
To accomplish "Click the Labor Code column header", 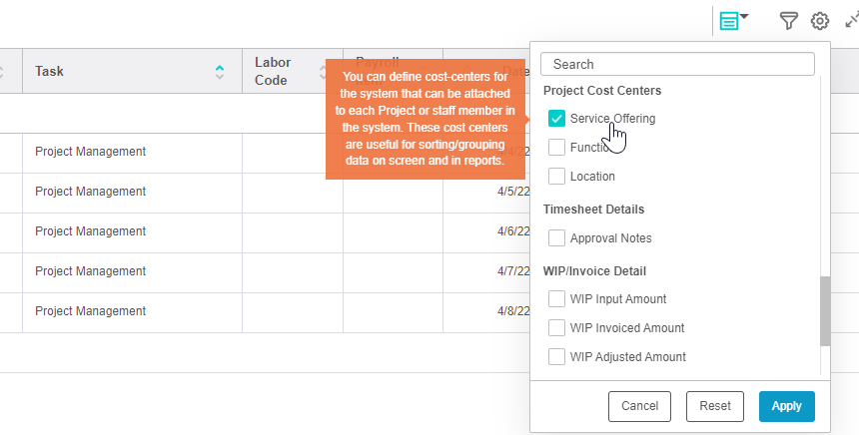I will pyautogui.click(x=293, y=71).
